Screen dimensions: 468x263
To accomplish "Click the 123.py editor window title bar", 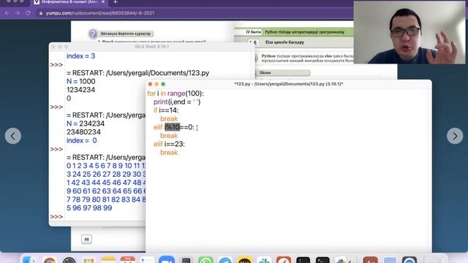I will point(289,84).
